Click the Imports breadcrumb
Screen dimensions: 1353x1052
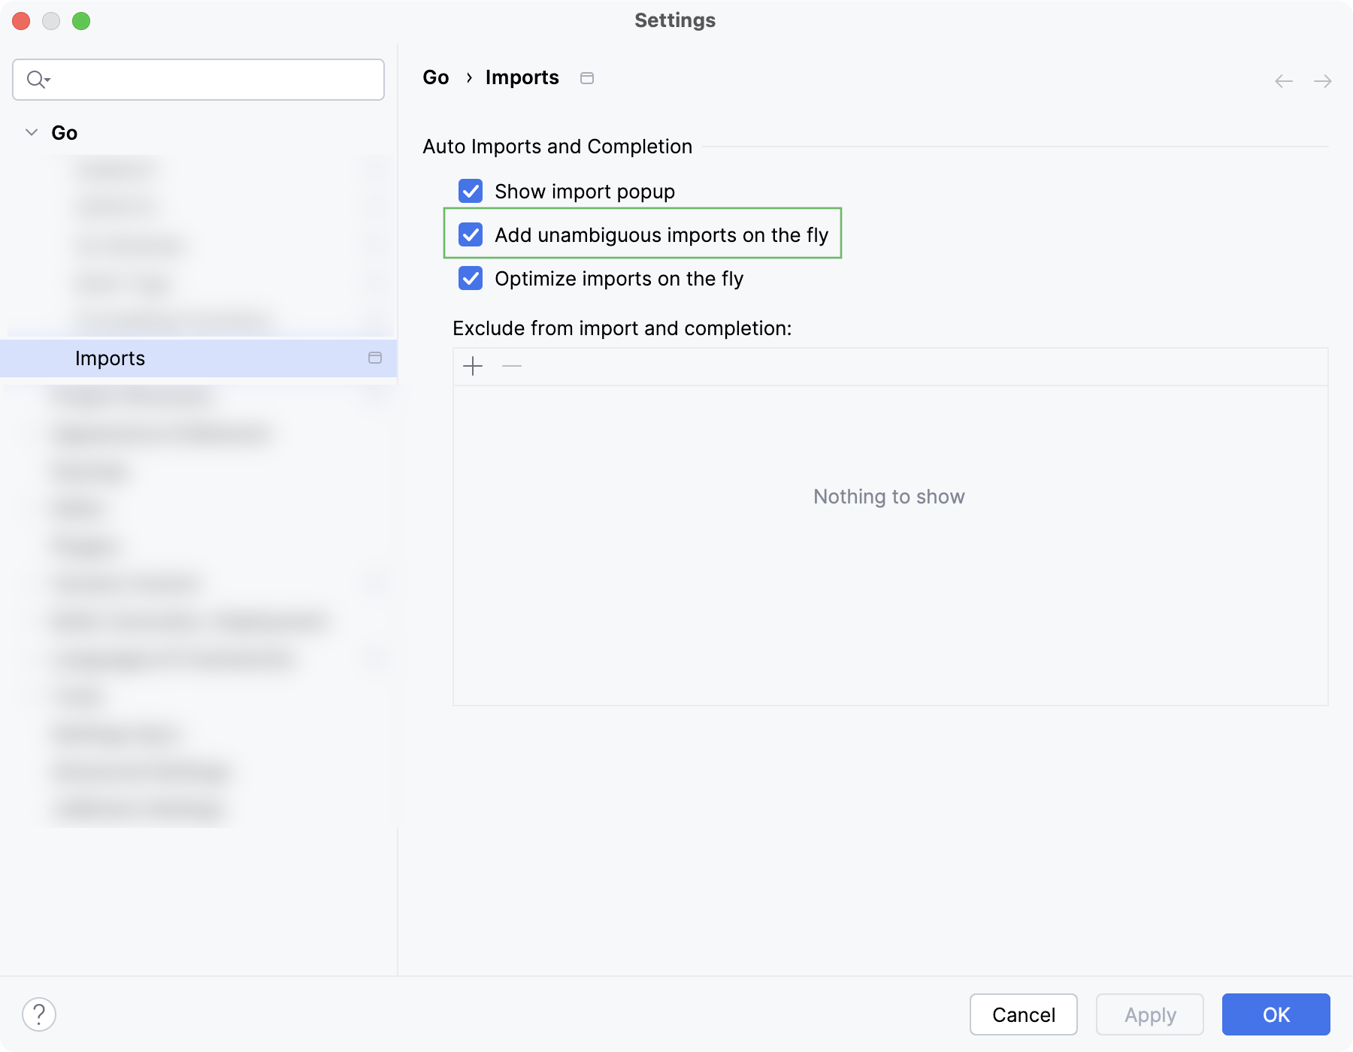coord(522,77)
